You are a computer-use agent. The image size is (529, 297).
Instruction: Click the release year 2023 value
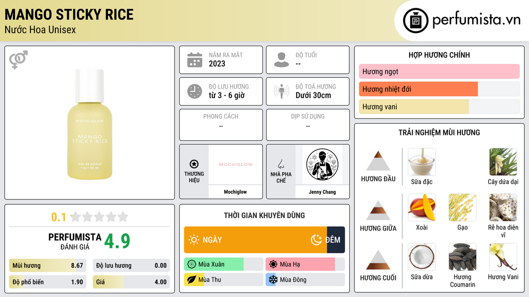(x=217, y=63)
